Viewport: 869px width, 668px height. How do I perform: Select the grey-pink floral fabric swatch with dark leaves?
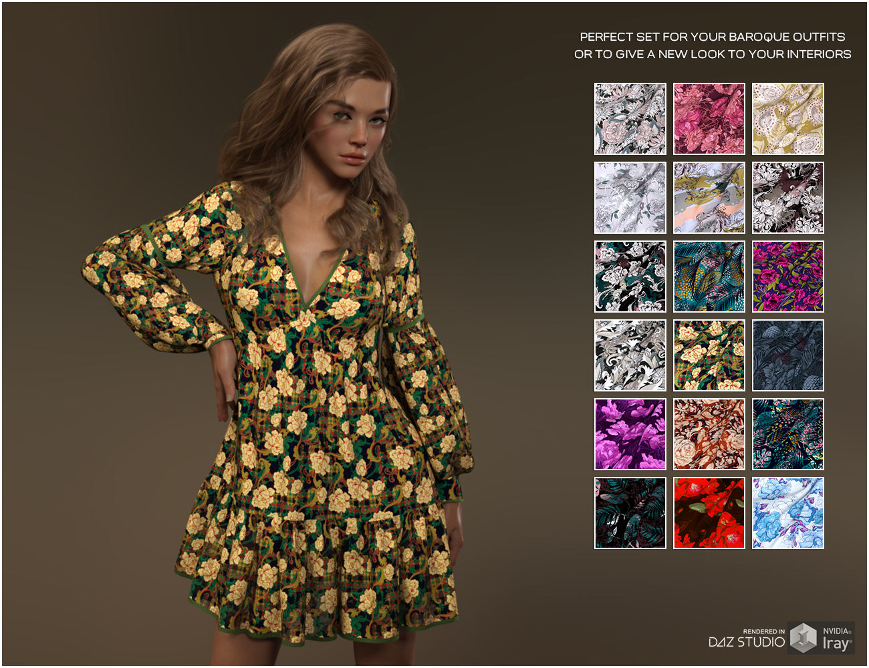630,119
